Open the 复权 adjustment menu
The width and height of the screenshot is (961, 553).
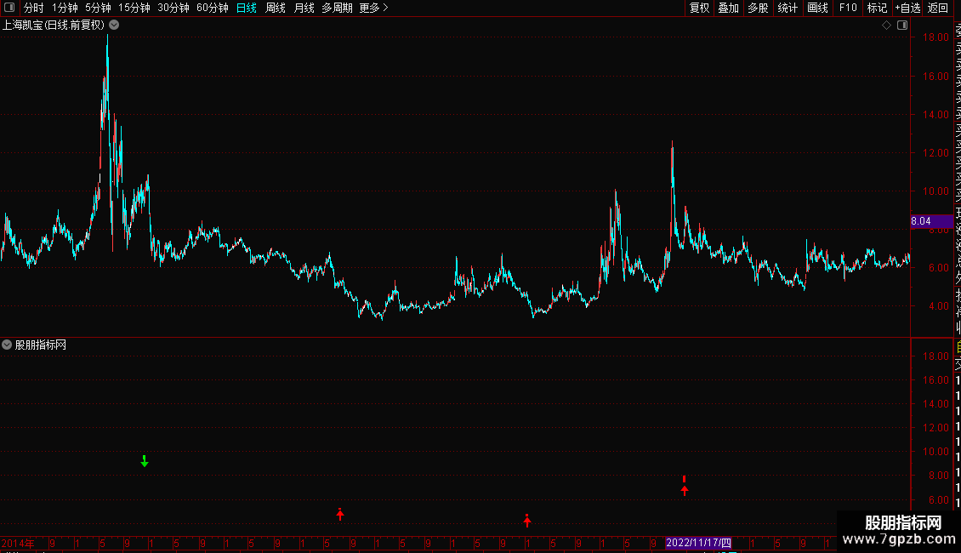pyautogui.click(x=699, y=8)
